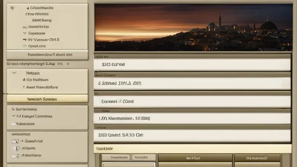This screenshot has width=297, height=167.
Task: Click the grid icon in first row of bottom-left panel
Action: click(15, 141)
